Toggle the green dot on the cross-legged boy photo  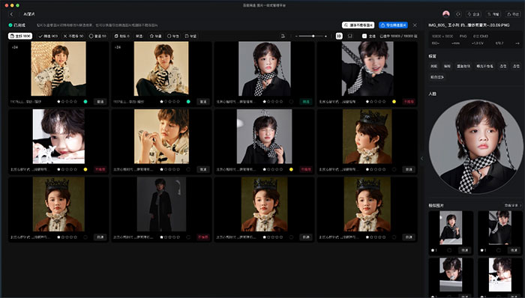(188, 102)
